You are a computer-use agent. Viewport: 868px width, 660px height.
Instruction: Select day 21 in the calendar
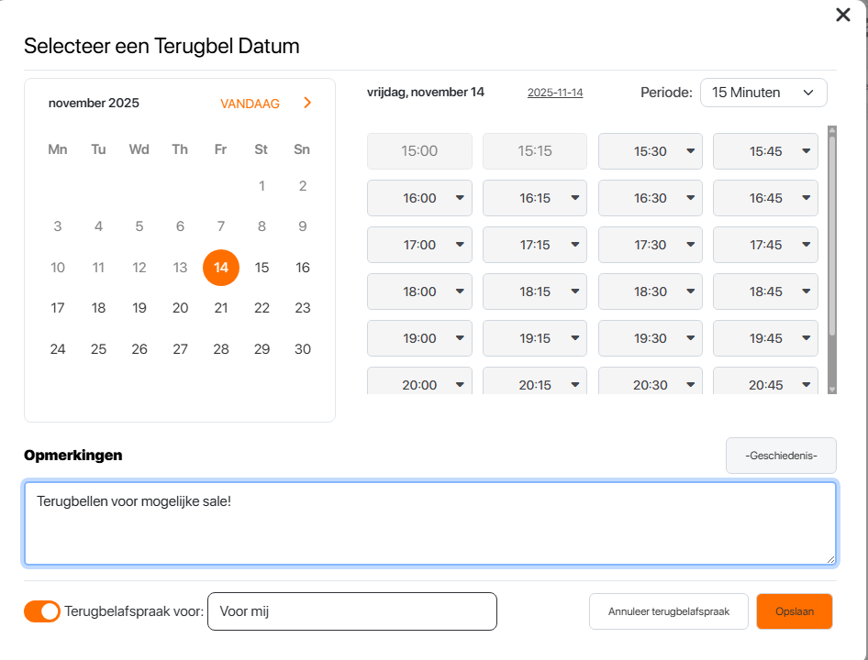click(220, 308)
